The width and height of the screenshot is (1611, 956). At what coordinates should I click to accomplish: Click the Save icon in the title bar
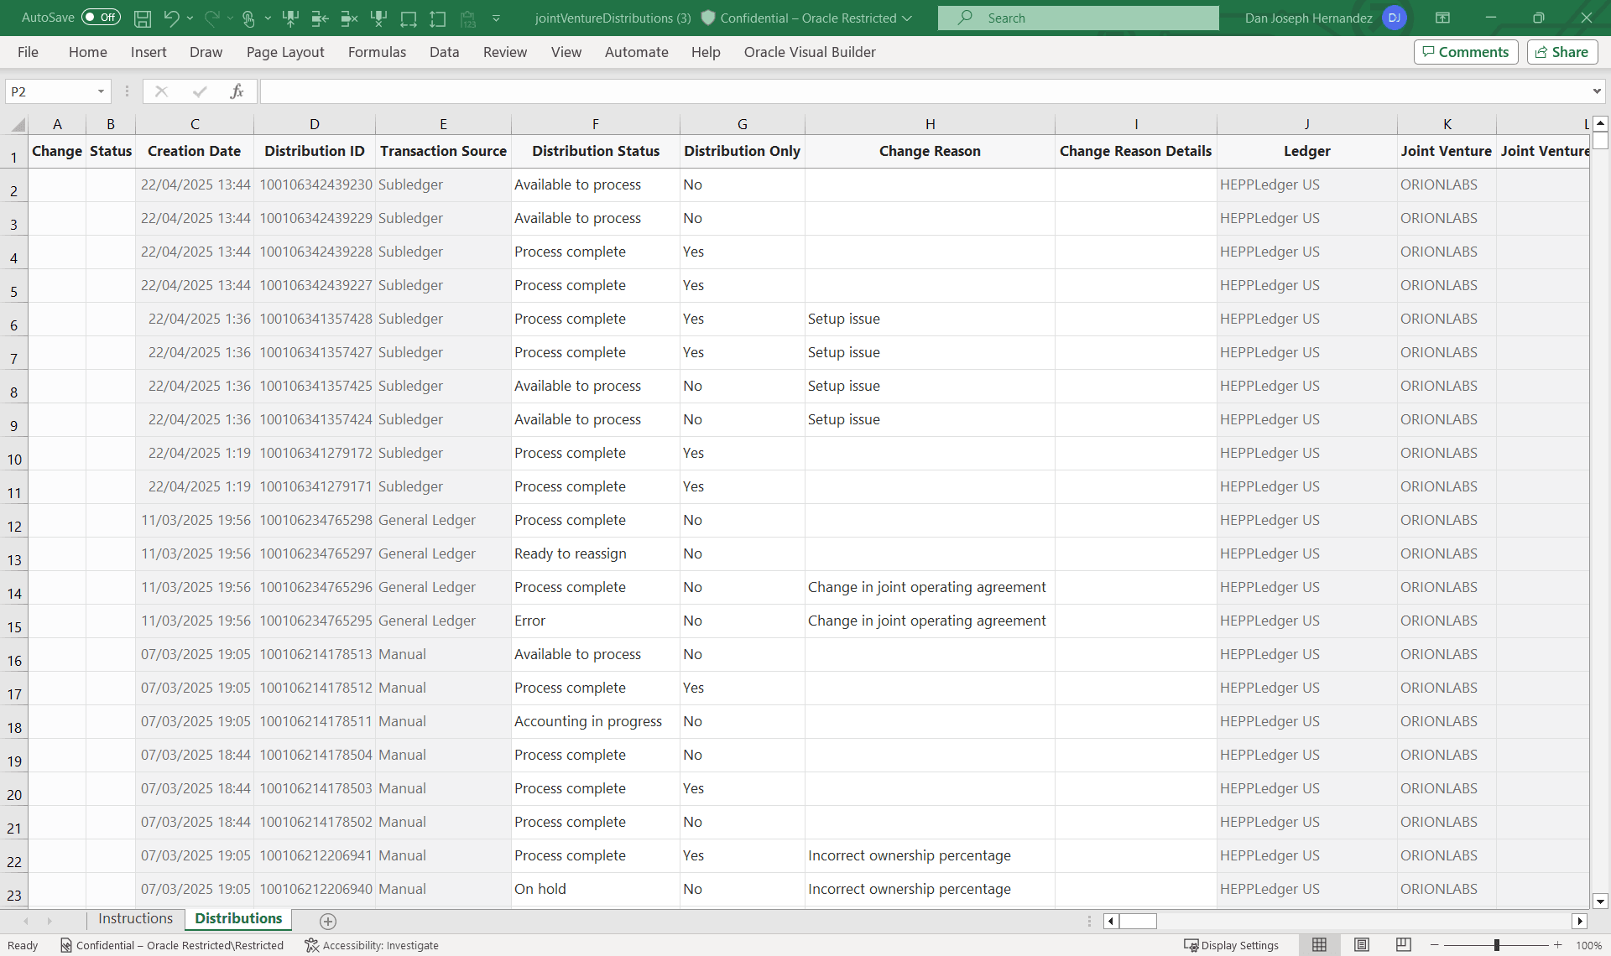[143, 18]
